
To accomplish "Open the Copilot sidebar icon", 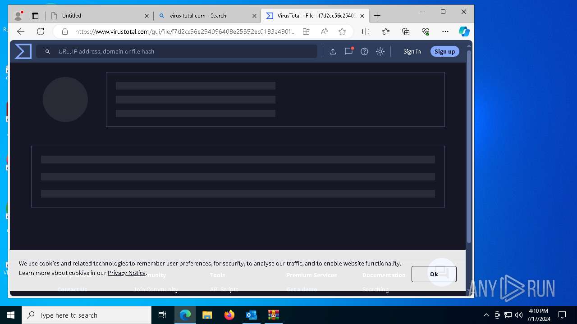I will click(464, 31).
